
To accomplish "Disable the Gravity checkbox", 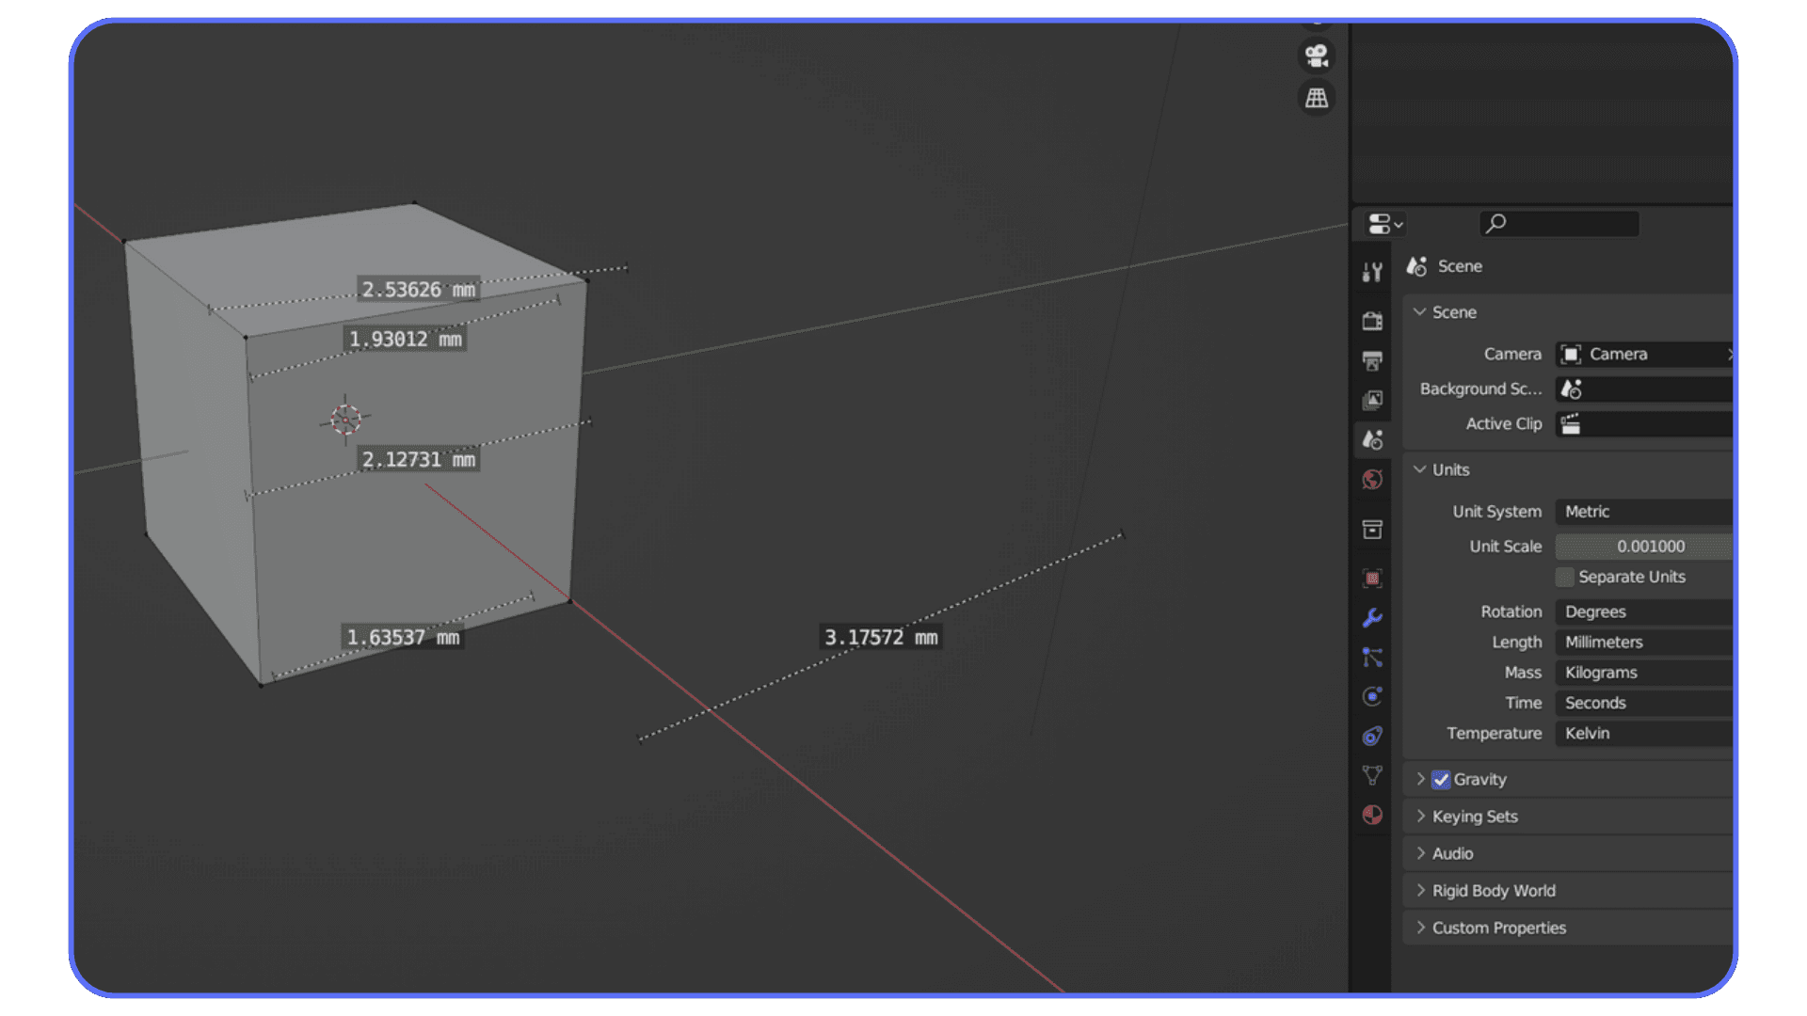I will (x=1442, y=779).
